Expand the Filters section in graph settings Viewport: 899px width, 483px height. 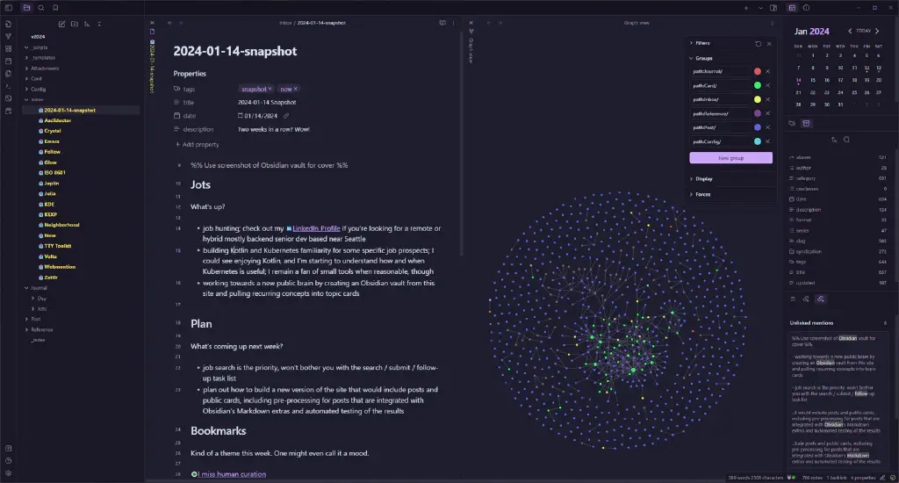coord(701,43)
